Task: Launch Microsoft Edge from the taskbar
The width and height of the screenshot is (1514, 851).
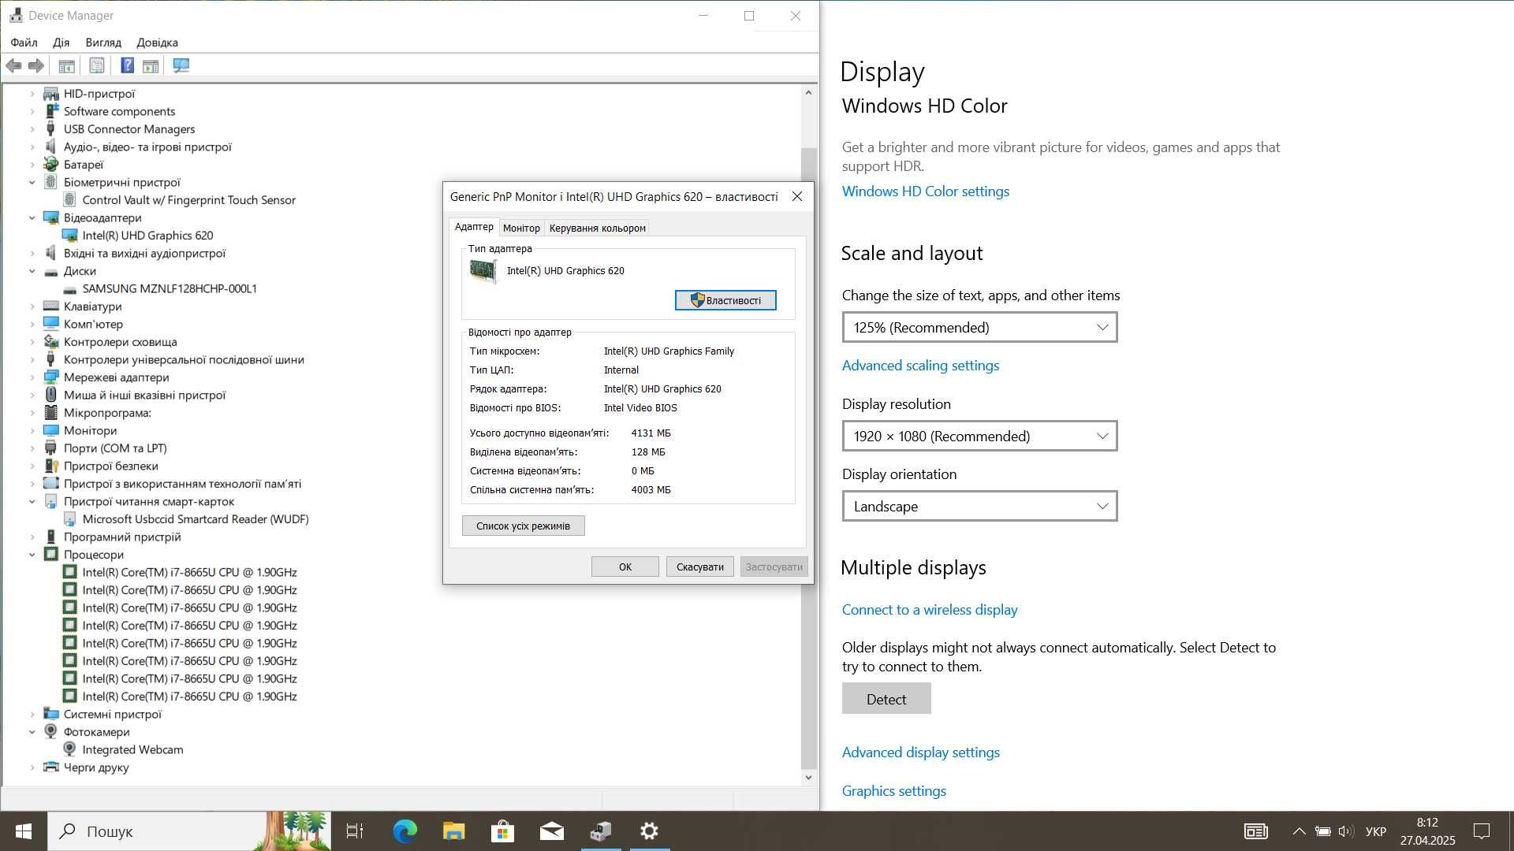Action: coord(405,831)
